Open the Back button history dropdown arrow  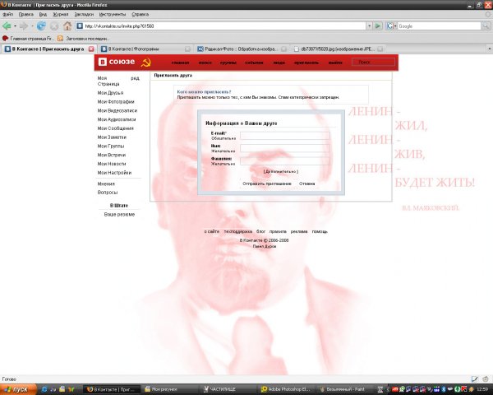pos(15,26)
